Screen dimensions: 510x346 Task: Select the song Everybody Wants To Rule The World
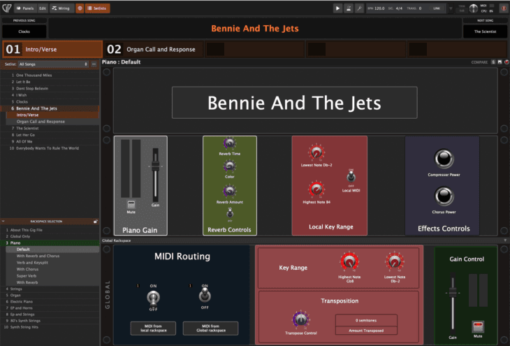coord(48,148)
